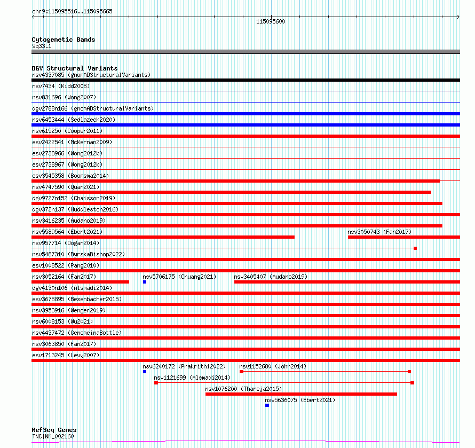The width and height of the screenshot is (475, 448).
Task: Click the nsv4337085 gnomADStructuralVariants label
Action: (91, 75)
